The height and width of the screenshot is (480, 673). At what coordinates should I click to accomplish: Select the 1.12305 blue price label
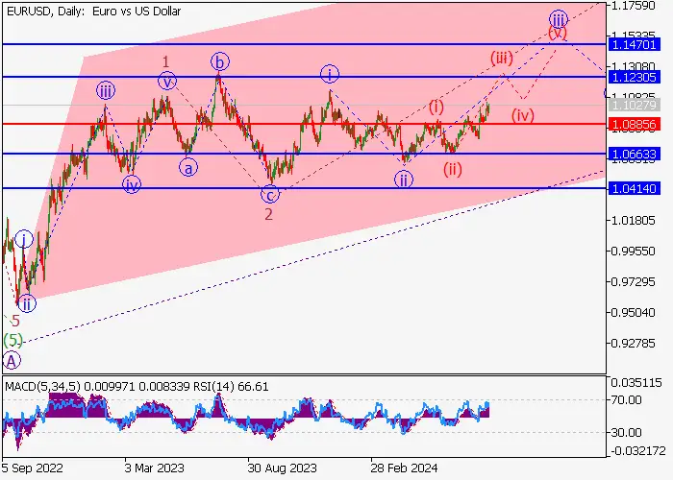pyautogui.click(x=634, y=77)
